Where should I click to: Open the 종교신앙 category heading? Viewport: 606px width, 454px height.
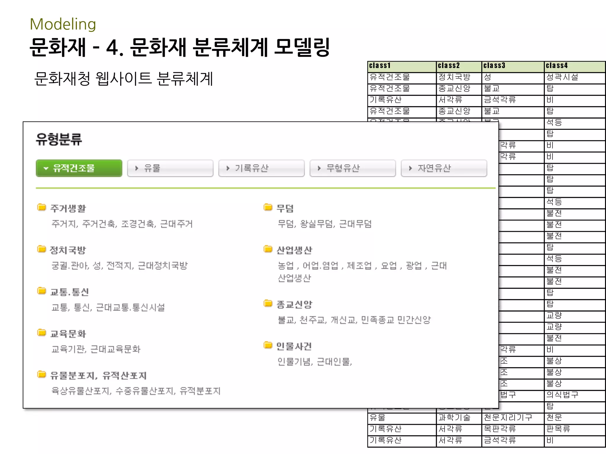(294, 304)
